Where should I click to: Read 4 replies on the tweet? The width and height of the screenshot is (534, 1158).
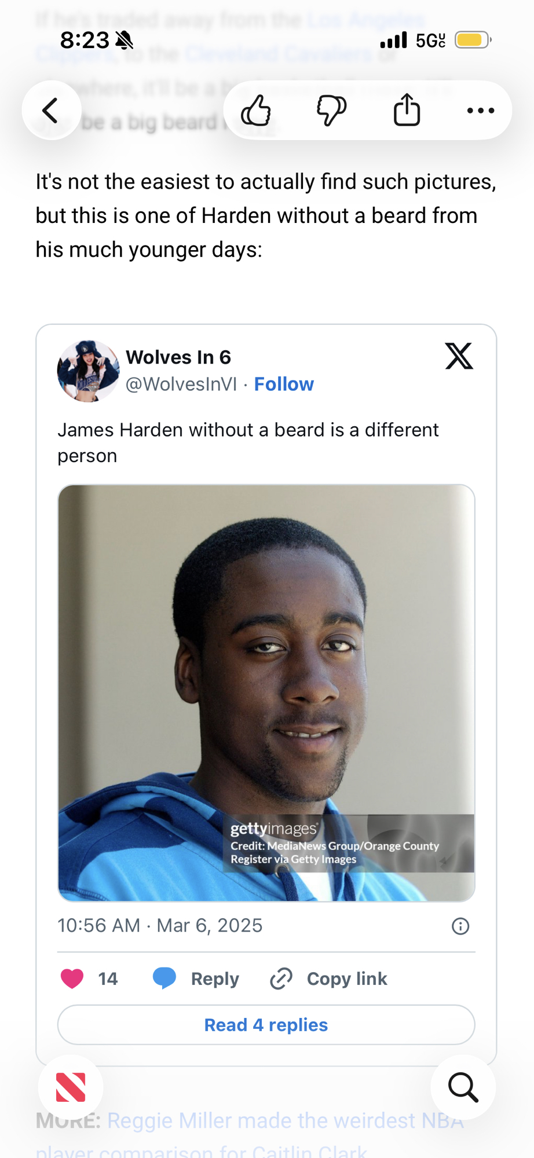click(266, 1025)
